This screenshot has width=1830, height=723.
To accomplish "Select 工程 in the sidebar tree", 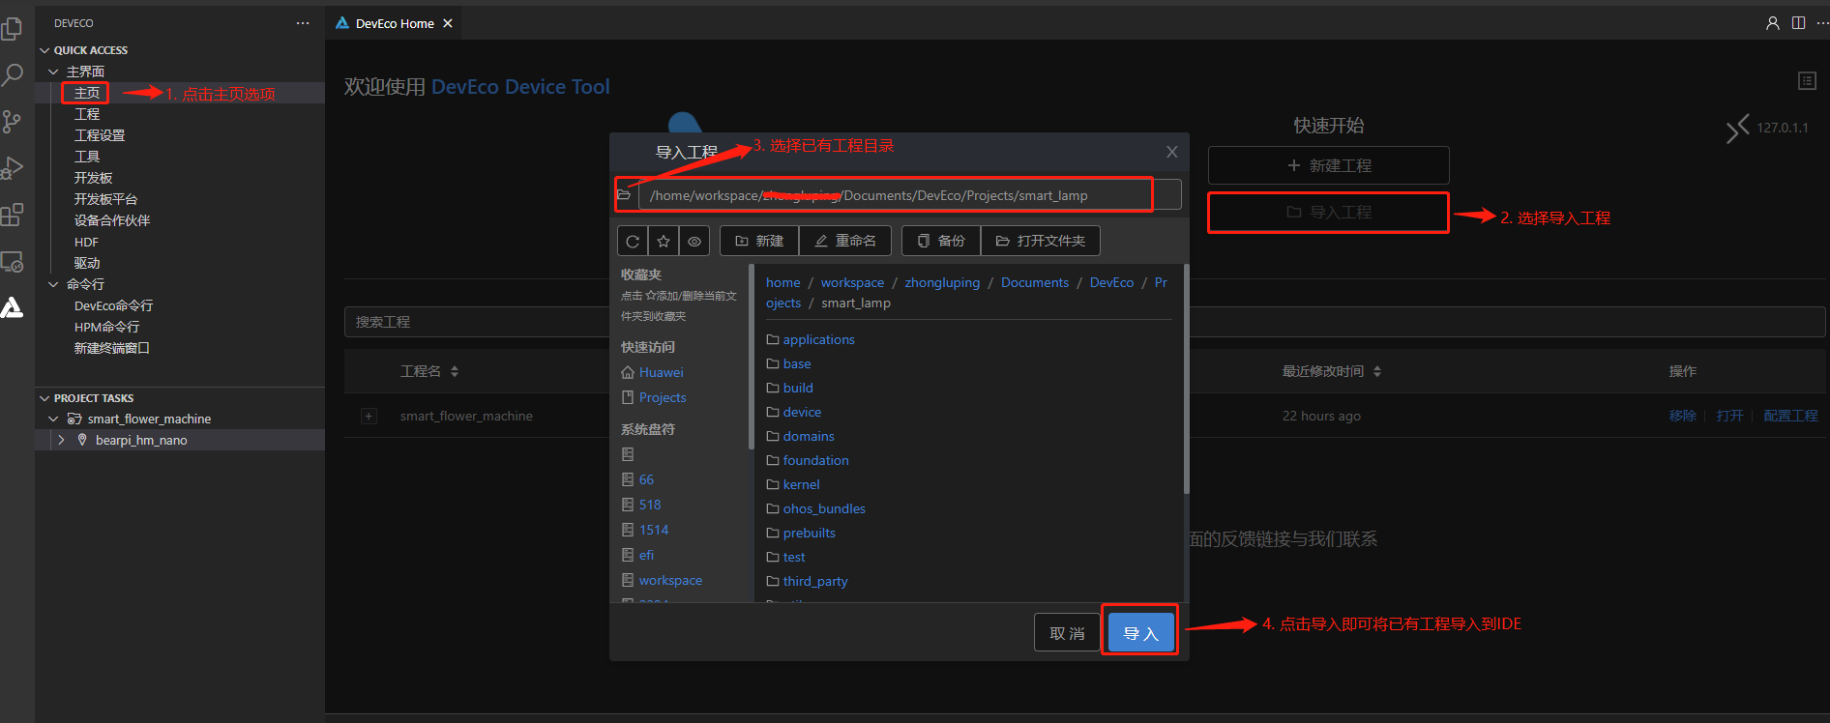I will (87, 114).
